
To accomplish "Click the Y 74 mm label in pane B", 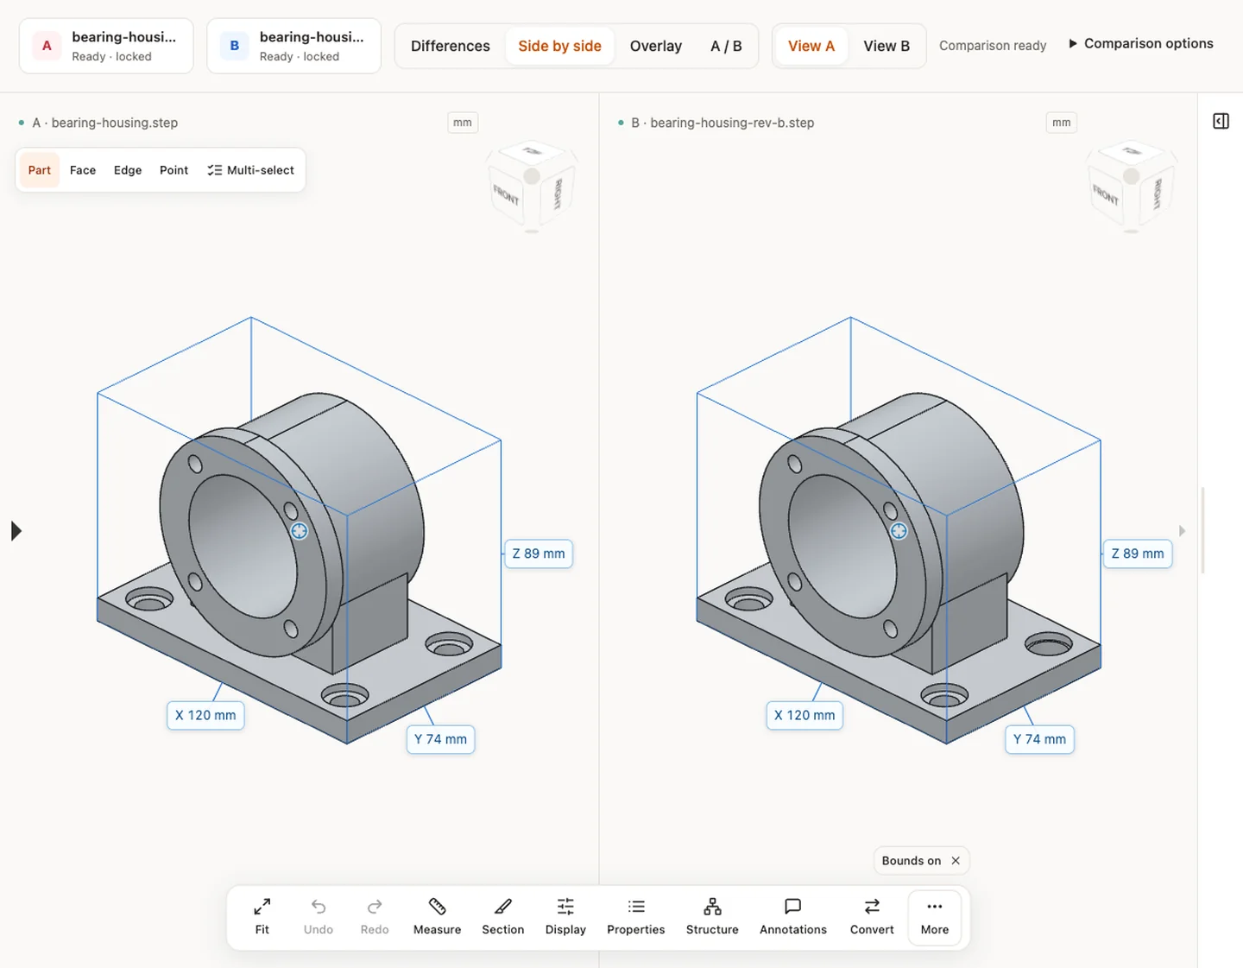I will pyautogui.click(x=1039, y=739).
